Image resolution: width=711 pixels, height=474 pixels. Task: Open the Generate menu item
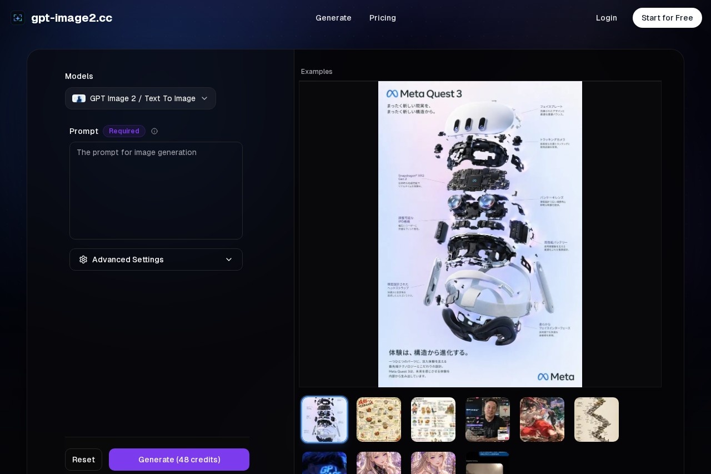333,18
